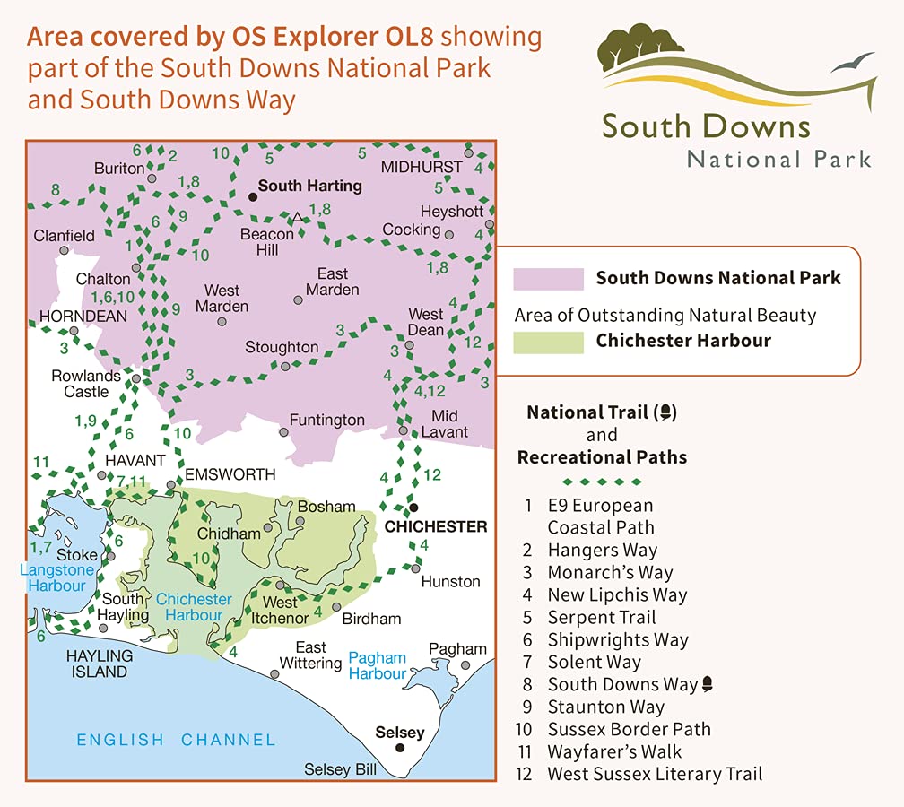Click the Pagham Harbour label on map
Screen dimensions: 904x807
coord(378,666)
